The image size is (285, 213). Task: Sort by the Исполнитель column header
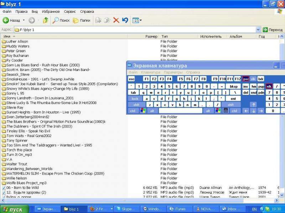[x=212, y=37]
